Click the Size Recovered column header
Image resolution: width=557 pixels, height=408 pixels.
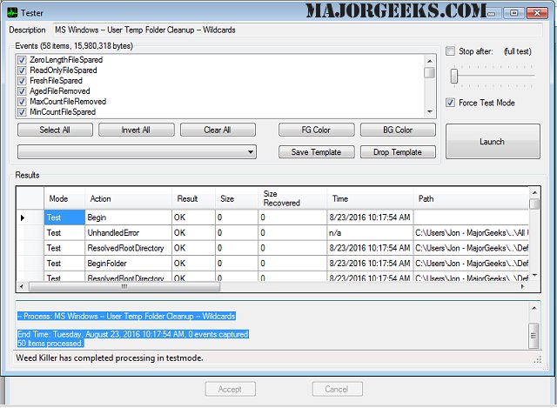(292, 198)
